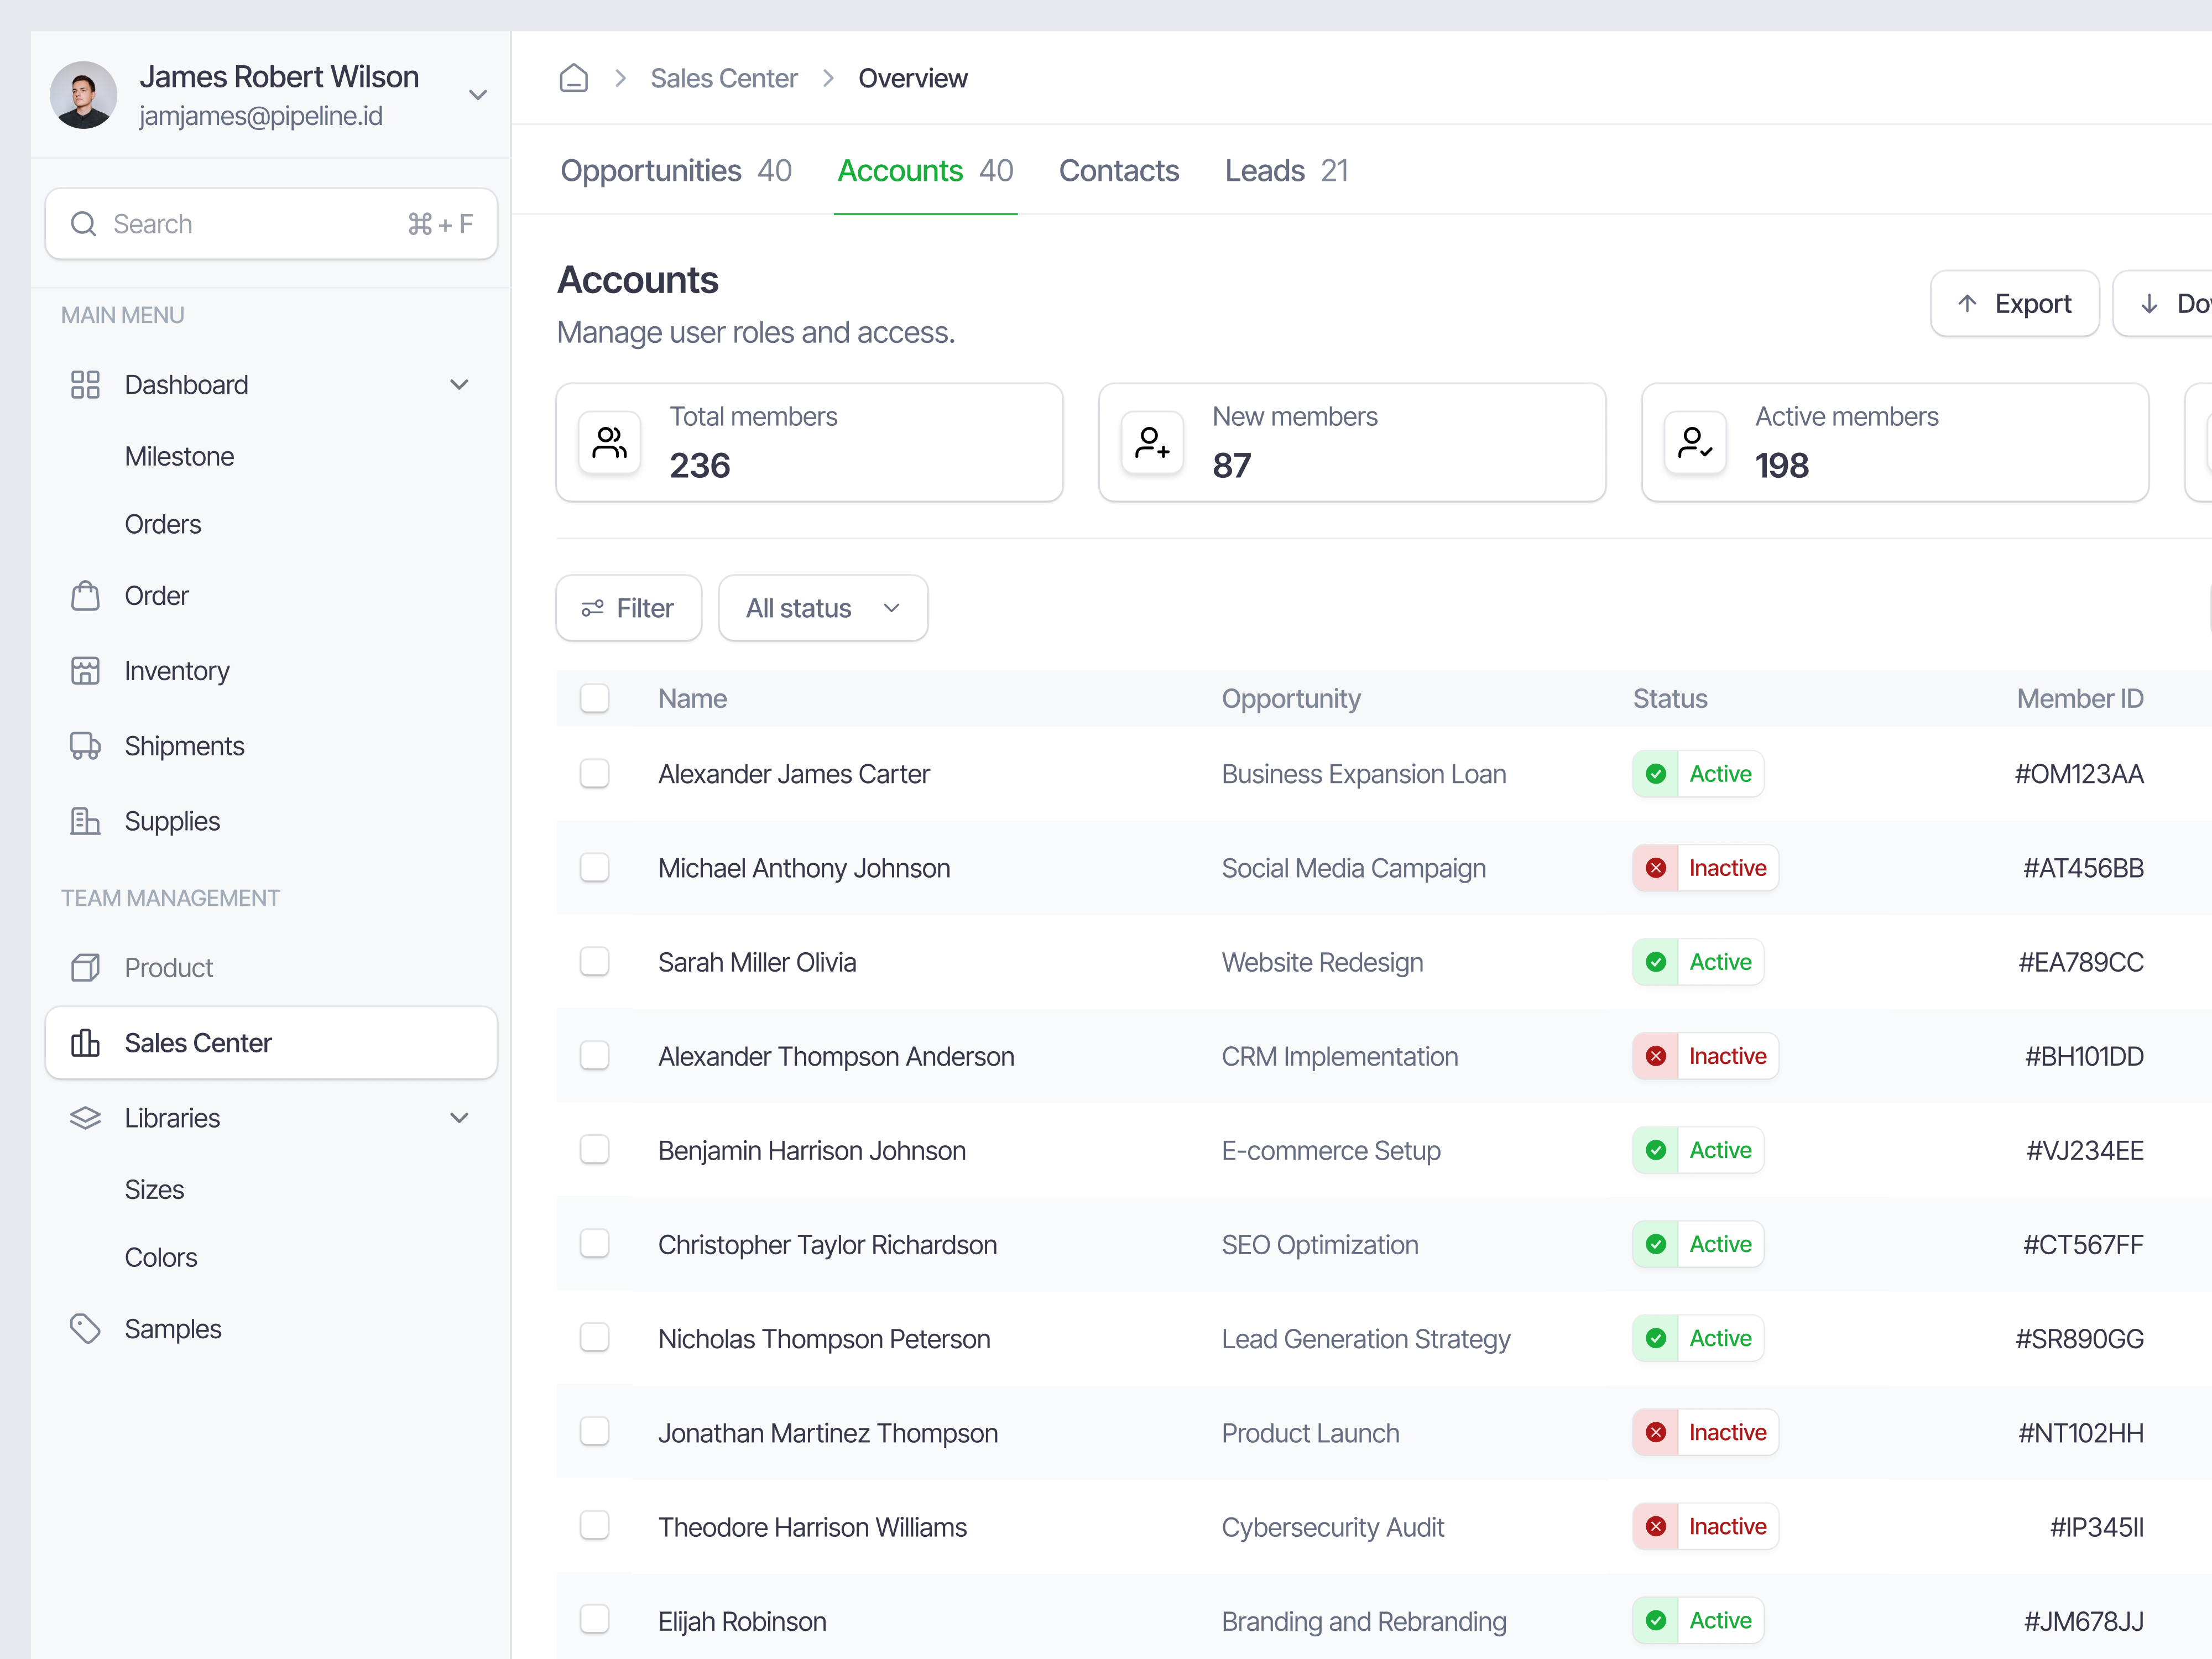Select the Shipments truck icon
2212x1659 pixels.
click(85, 745)
